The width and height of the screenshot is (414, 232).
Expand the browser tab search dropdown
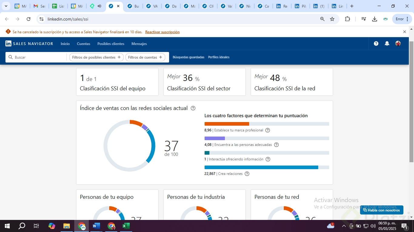(x=6, y=6)
